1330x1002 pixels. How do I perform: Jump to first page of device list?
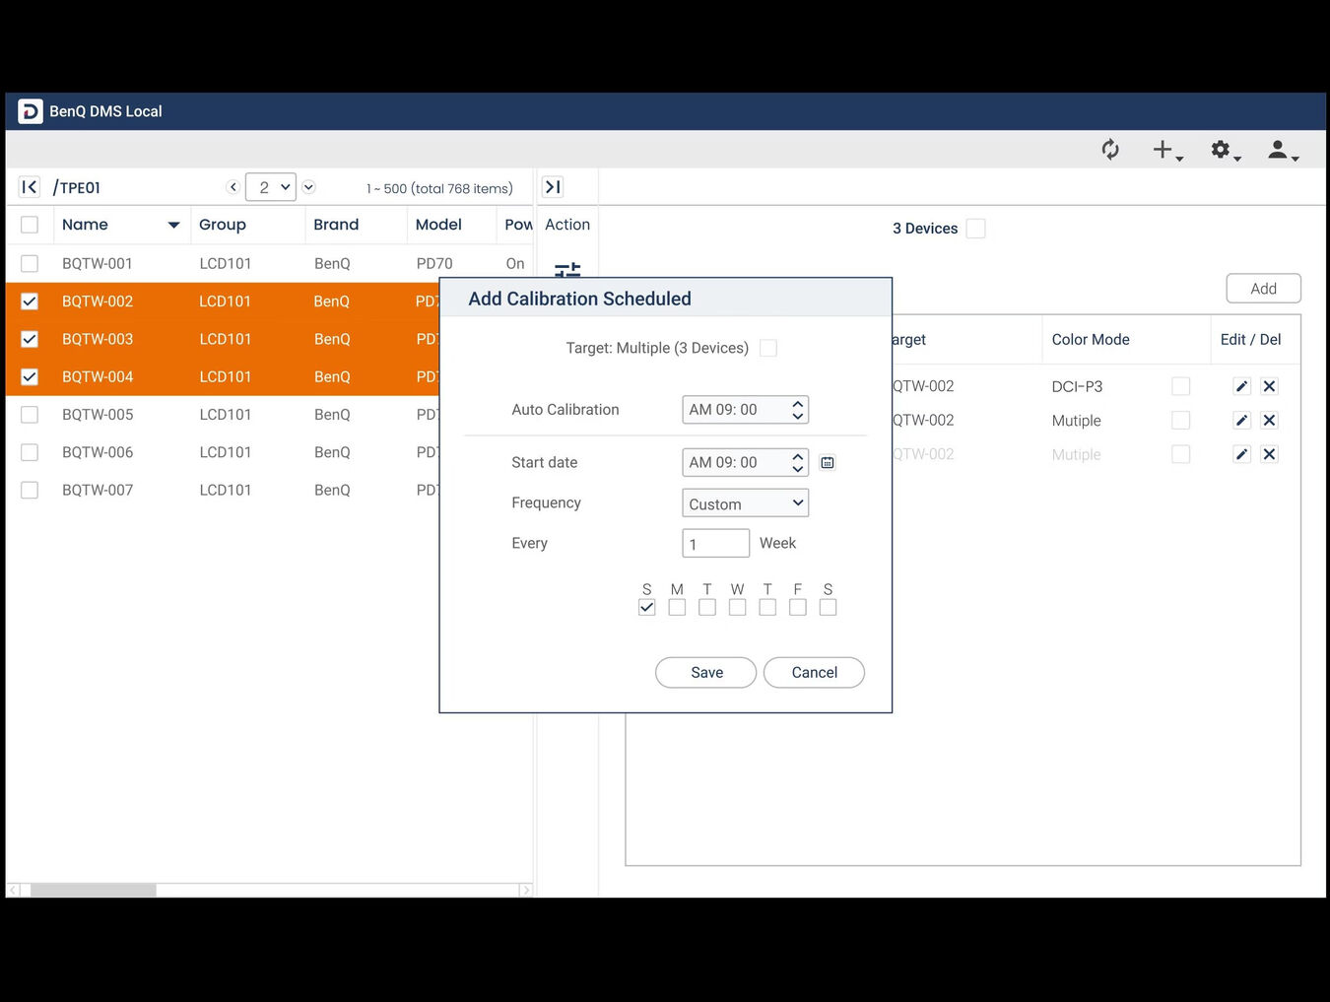tap(30, 187)
